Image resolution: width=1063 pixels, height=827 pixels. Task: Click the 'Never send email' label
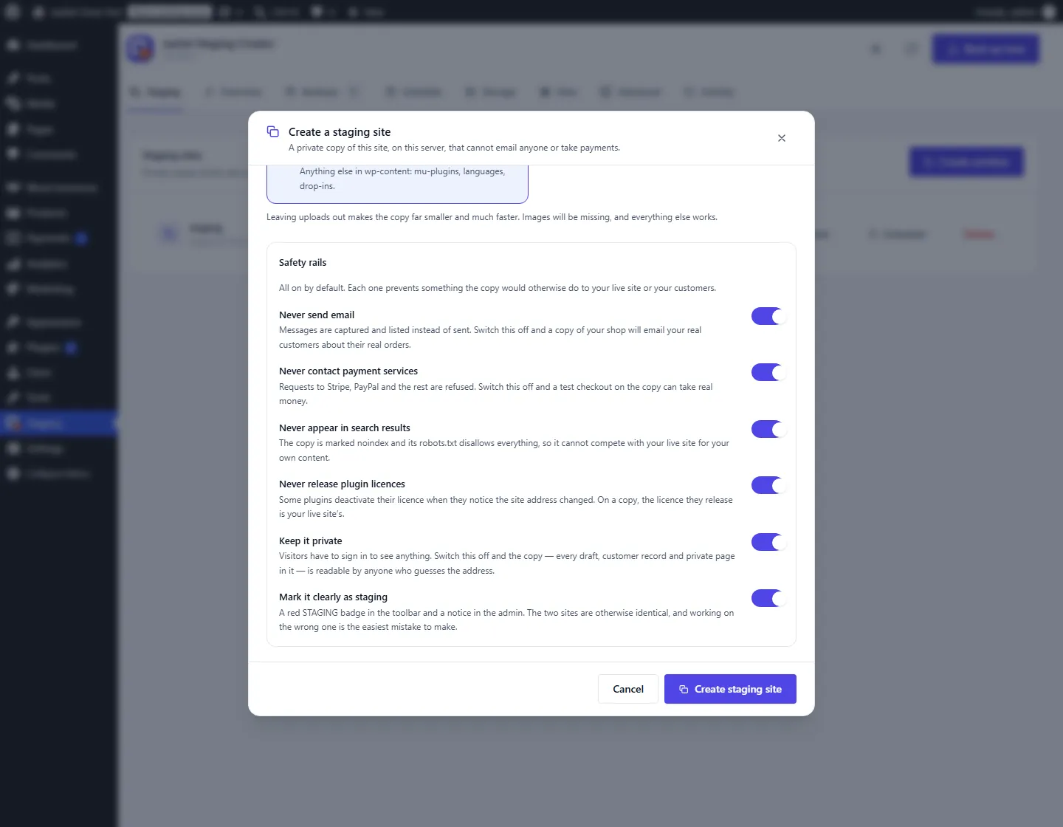pos(317,315)
